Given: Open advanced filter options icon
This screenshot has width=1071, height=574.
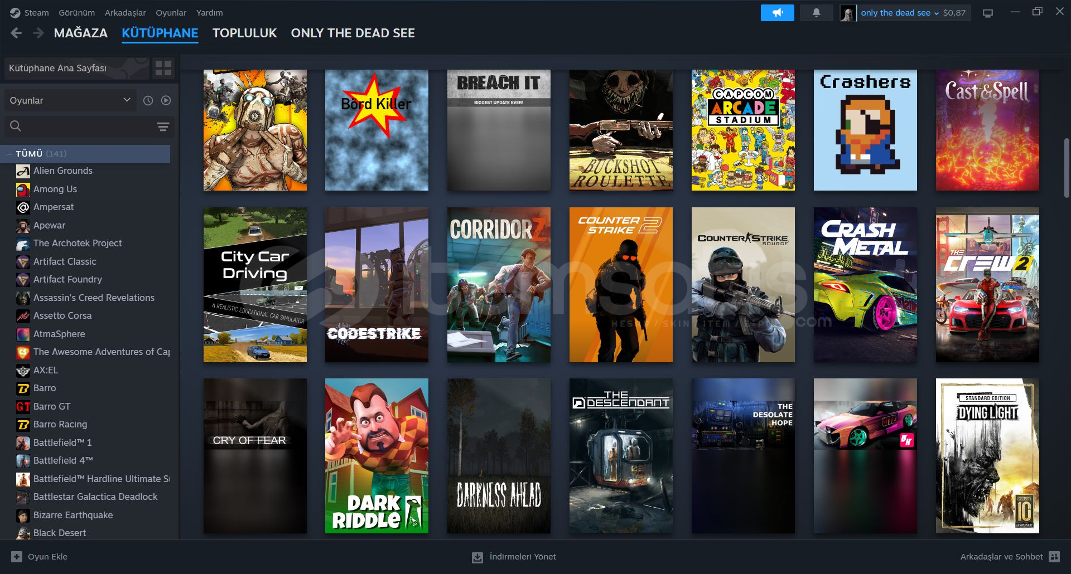Looking at the screenshot, I should [x=163, y=127].
